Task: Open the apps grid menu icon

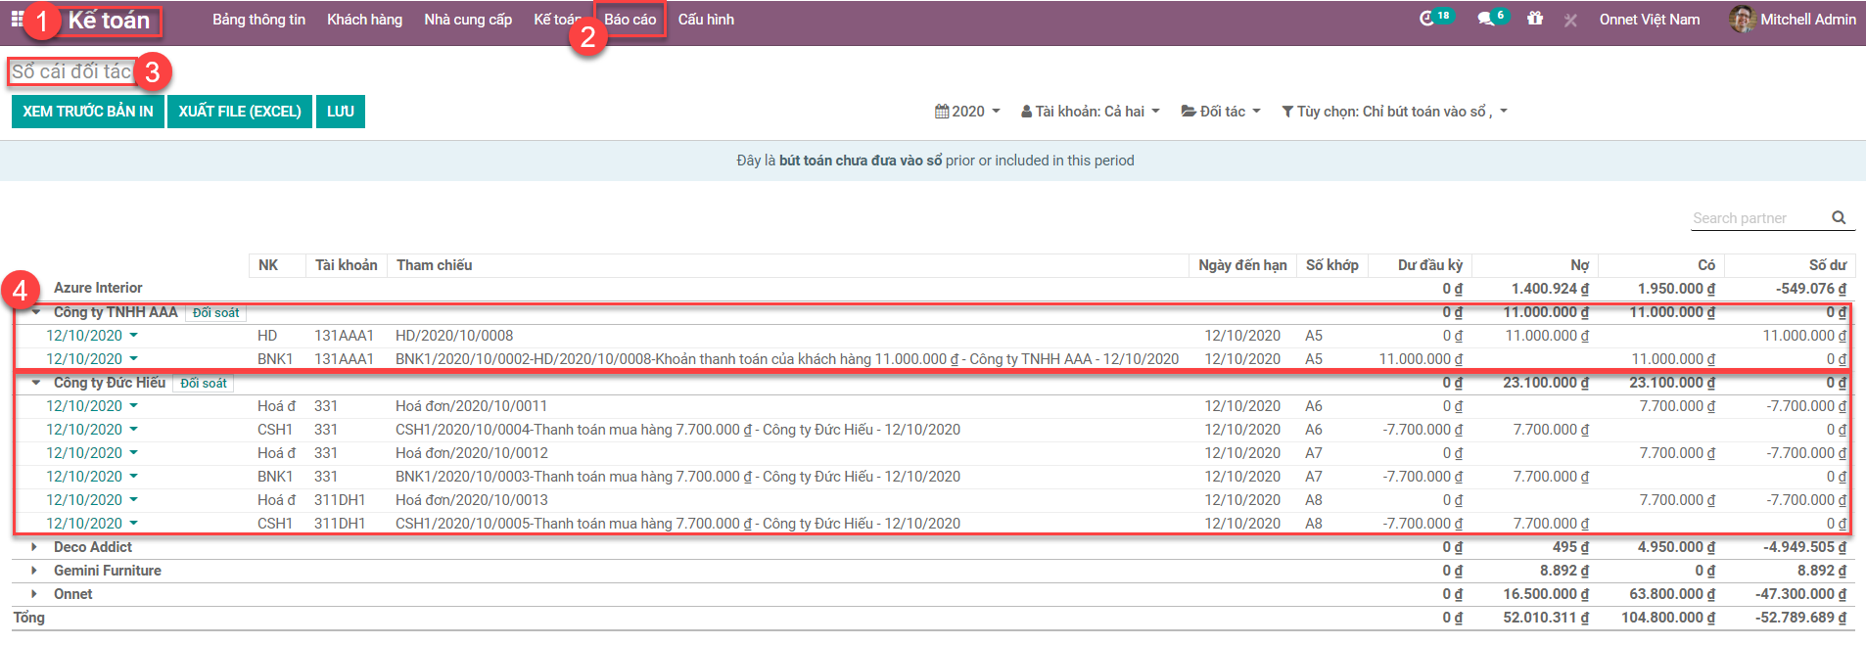Action: [17, 19]
